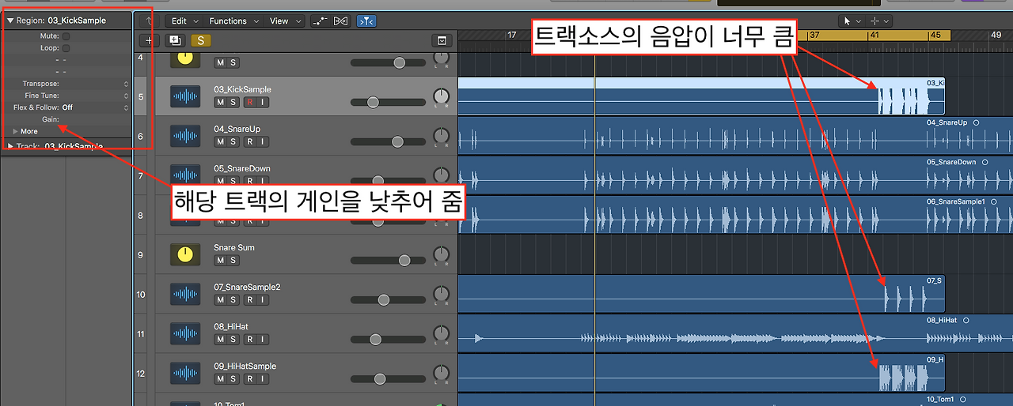Click the 07_SnareSample2 track waveform icon
The width and height of the screenshot is (1013, 406).
click(x=185, y=294)
